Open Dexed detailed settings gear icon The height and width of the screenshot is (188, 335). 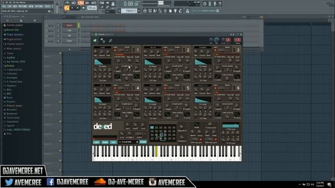click(103, 40)
